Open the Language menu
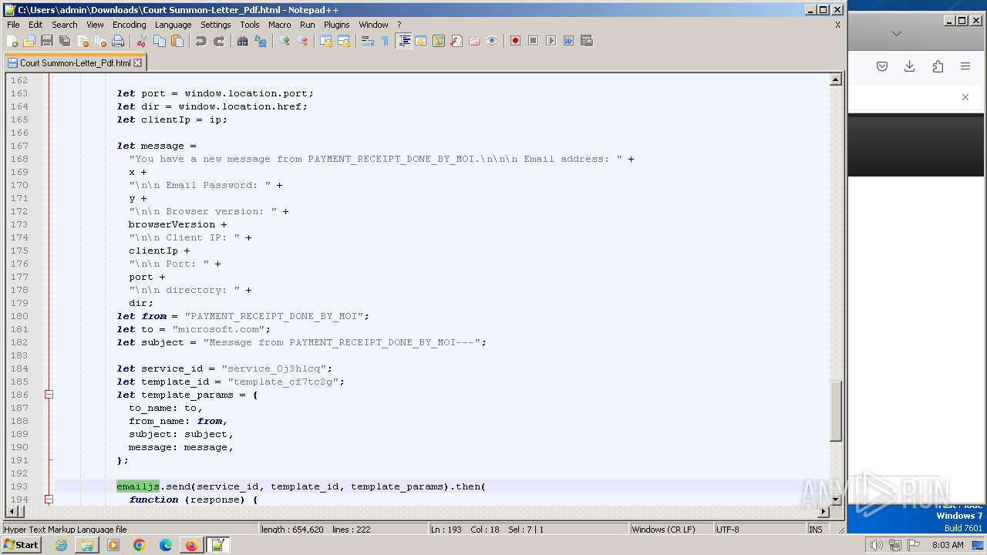This screenshot has height=555, width=987. tap(173, 25)
